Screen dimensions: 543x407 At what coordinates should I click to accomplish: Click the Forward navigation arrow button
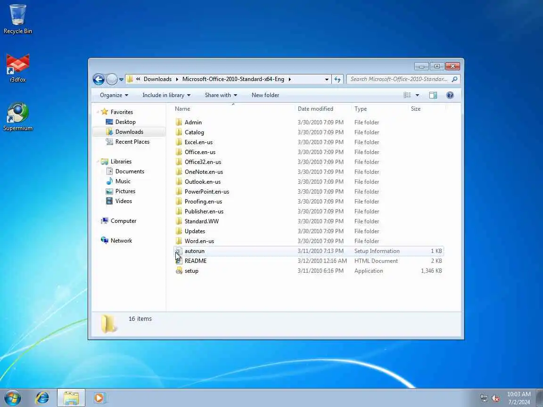pyautogui.click(x=112, y=79)
